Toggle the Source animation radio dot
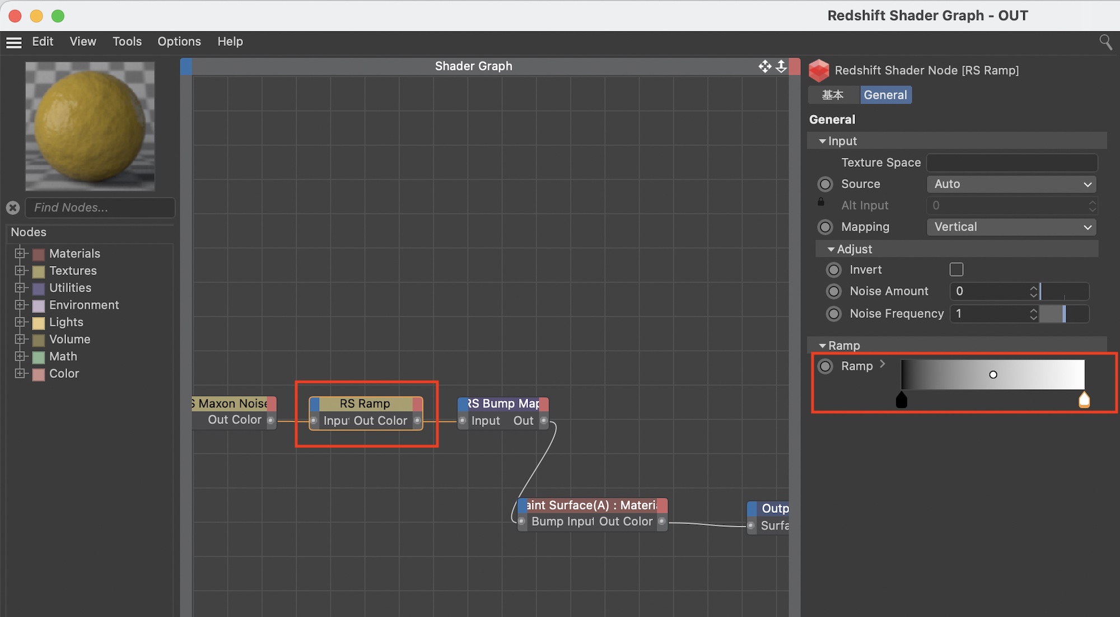Viewport: 1120px width, 617px height. pos(825,184)
